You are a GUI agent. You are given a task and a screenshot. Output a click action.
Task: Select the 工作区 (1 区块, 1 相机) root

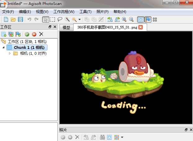click(x=27, y=42)
